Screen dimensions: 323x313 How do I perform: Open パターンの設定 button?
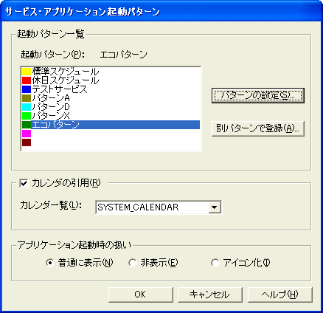point(258,95)
